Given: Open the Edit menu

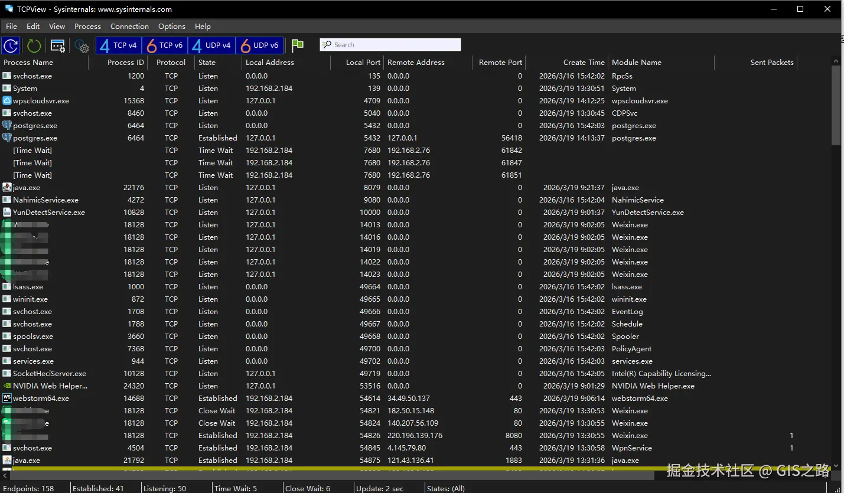Looking at the screenshot, I should pyautogui.click(x=33, y=27).
